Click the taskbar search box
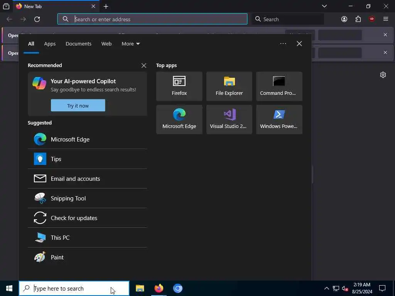Viewport: 395px width, 296px height. pos(74,288)
